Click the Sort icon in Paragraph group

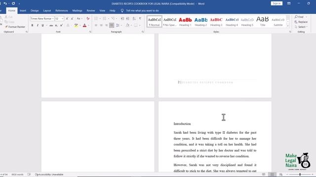[x=134, y=19]
